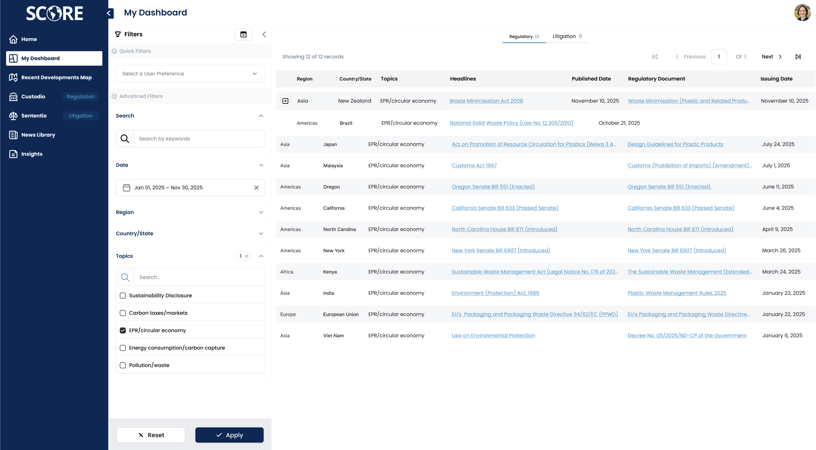Click the calendar icon beside Filters header
This screenshot has width=816, height=450.
pyautogui.click(x=243, y=34)
